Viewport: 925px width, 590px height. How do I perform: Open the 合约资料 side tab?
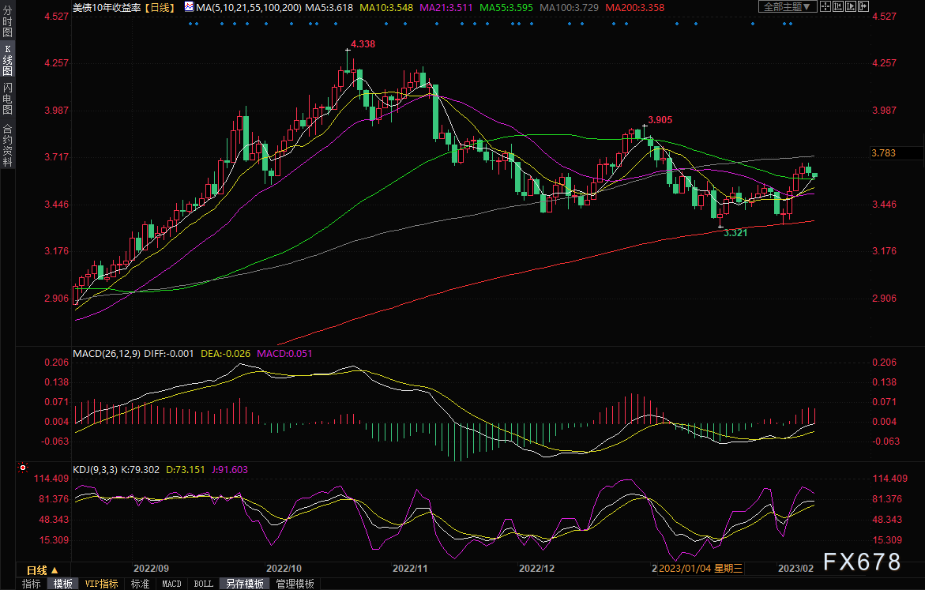pyautogui.click(x=8, y=145)
